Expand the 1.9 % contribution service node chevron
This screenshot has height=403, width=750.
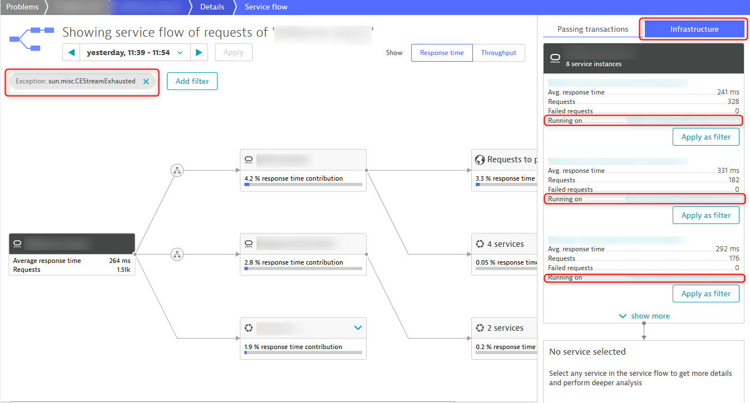click(x=358, y=328)
